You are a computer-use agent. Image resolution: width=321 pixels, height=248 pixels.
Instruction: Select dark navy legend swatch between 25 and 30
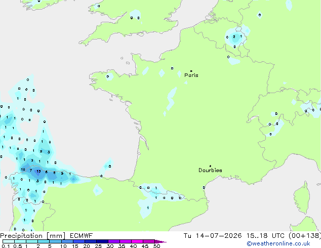pos(102,241)
